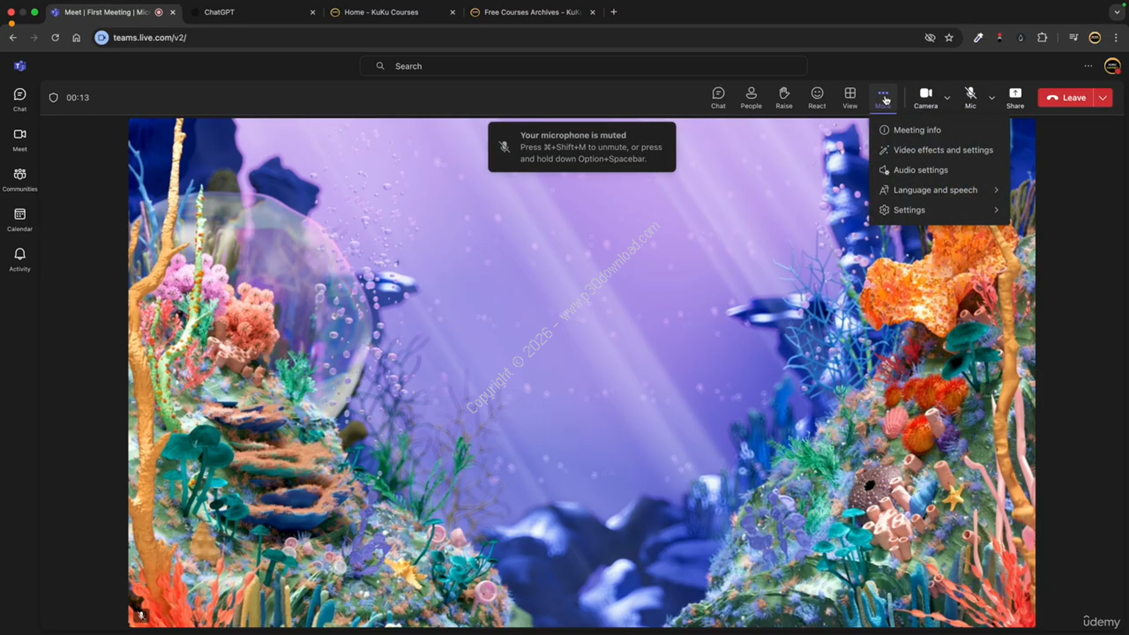Choose Video effects and settings

[x=942, y=150]
